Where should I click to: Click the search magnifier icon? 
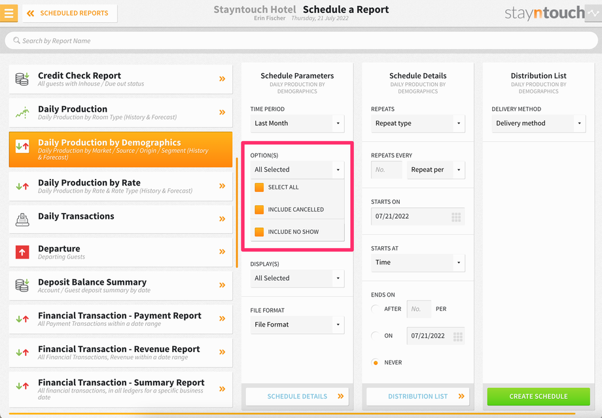[16, 40]
